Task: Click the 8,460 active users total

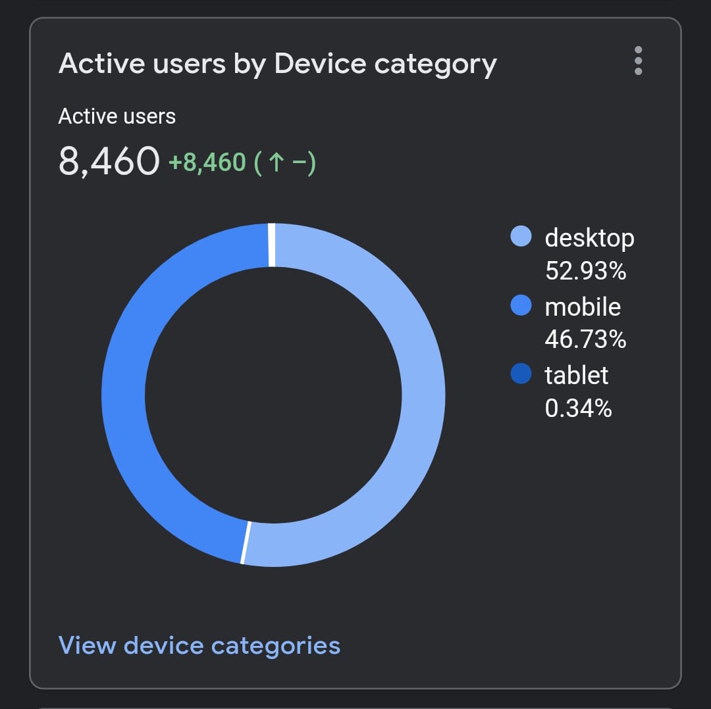Action: 109,160
